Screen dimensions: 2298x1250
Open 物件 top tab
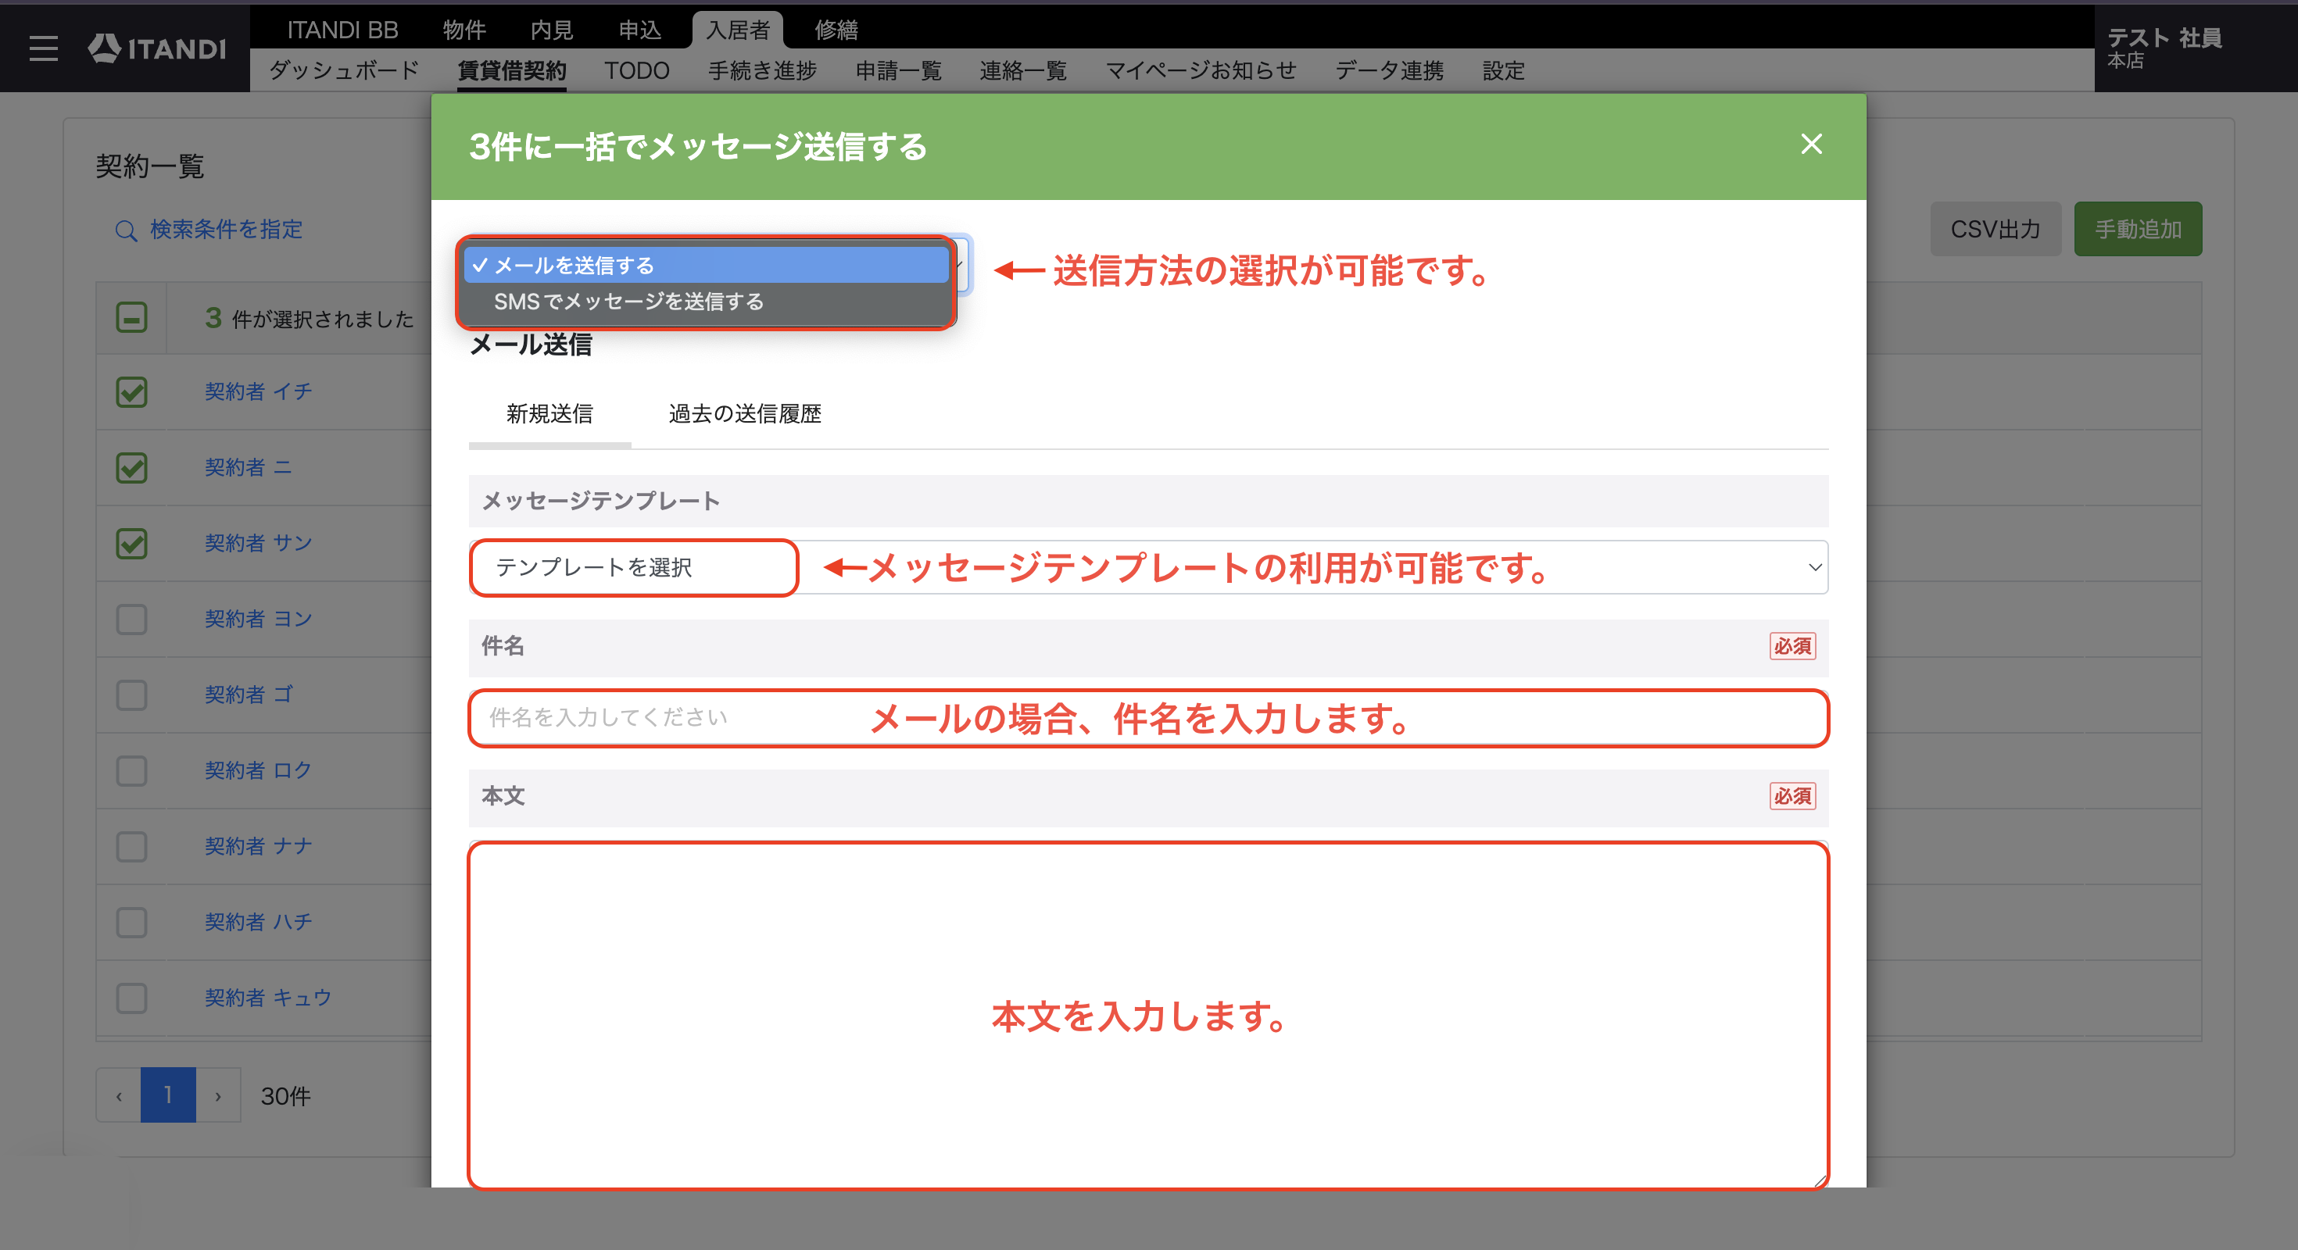point(465,30)
